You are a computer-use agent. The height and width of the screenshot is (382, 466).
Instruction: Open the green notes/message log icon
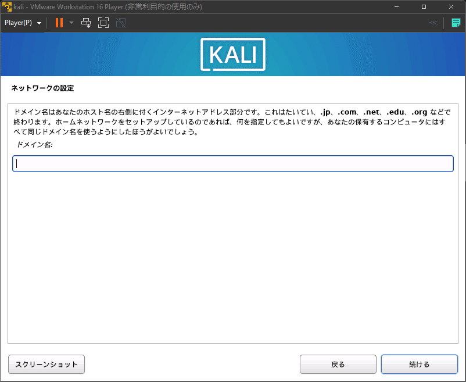tap(456, 23)
